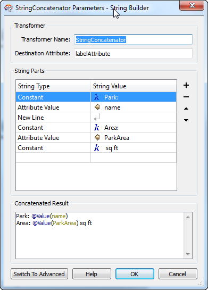Click the Switch To Advanced button
Image resolution: width=208 pixels, height=290 pixels.
tap(39, 274)
